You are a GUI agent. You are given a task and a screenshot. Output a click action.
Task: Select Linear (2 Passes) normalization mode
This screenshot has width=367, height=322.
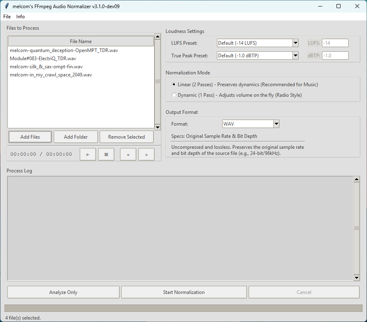point(174,85)
